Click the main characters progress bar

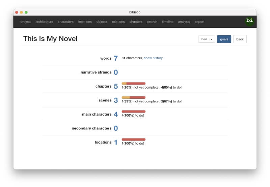click(x=133, y=112)
